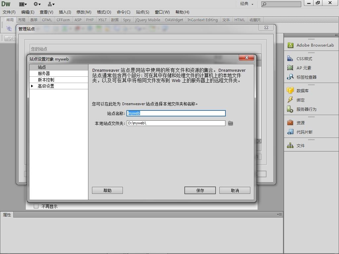The width and height of the screenshot is (339, 254).
Task: Open the AP 元素 panel icon
Action: pos(290,68)
